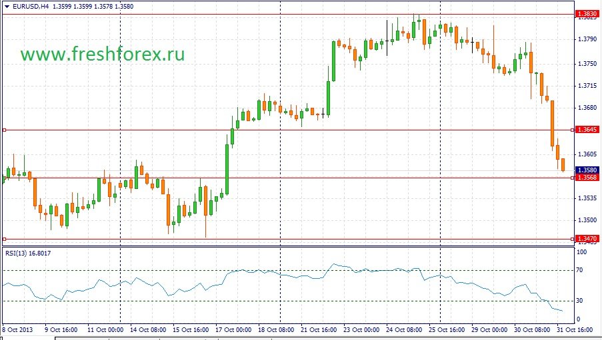Image resolution: width=602 pixels, height=340 pixels.
Task: Click right handle of 1.3470 line
Action: (573, 239)
